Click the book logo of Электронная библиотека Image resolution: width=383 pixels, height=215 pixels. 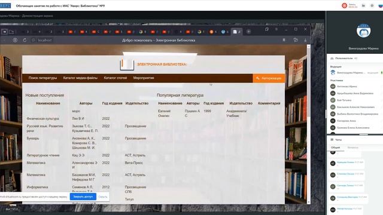click(127, 64)
